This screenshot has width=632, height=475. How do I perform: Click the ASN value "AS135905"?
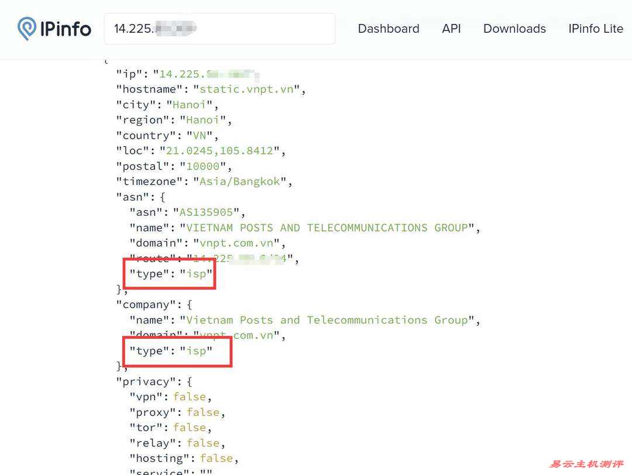(x=206, y=212)
